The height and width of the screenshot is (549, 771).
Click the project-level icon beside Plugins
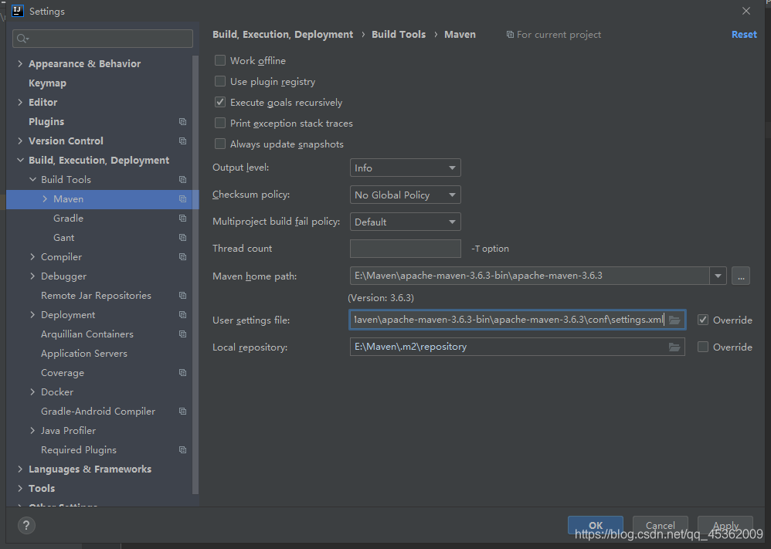182,121
